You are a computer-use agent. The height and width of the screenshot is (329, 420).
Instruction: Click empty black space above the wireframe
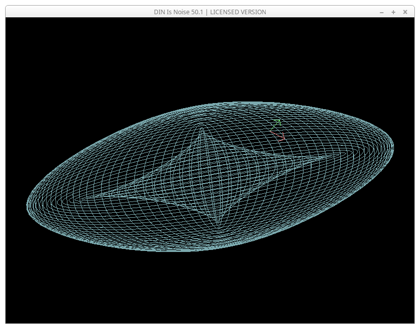(204, 56)
